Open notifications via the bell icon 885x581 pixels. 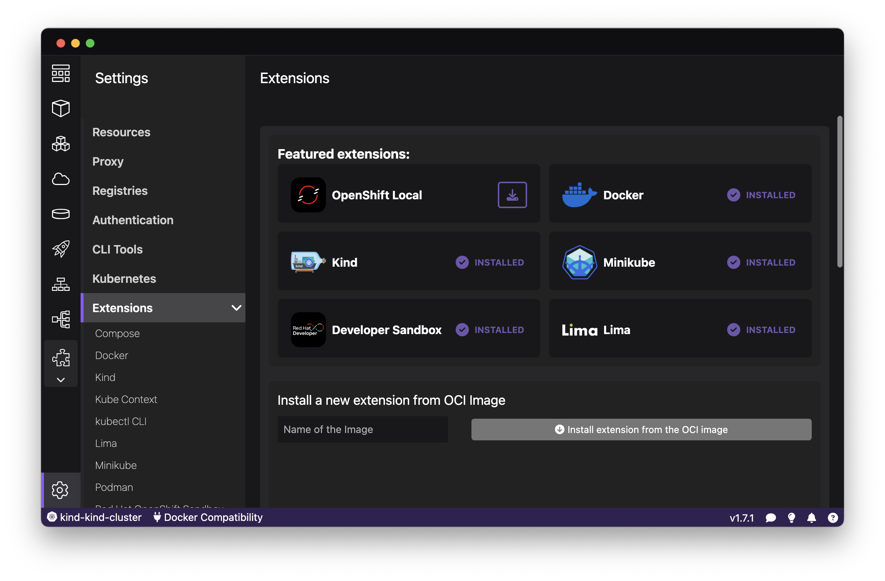point(811,517)
